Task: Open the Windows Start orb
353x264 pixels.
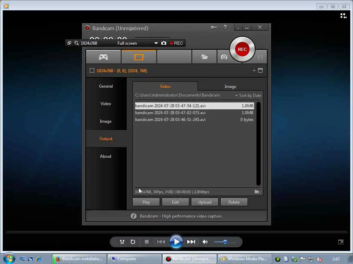Action: [9, 258]
